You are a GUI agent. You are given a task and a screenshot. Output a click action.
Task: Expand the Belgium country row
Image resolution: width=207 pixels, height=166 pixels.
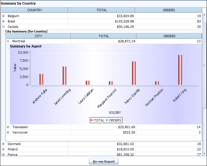(x=3, y=16)
